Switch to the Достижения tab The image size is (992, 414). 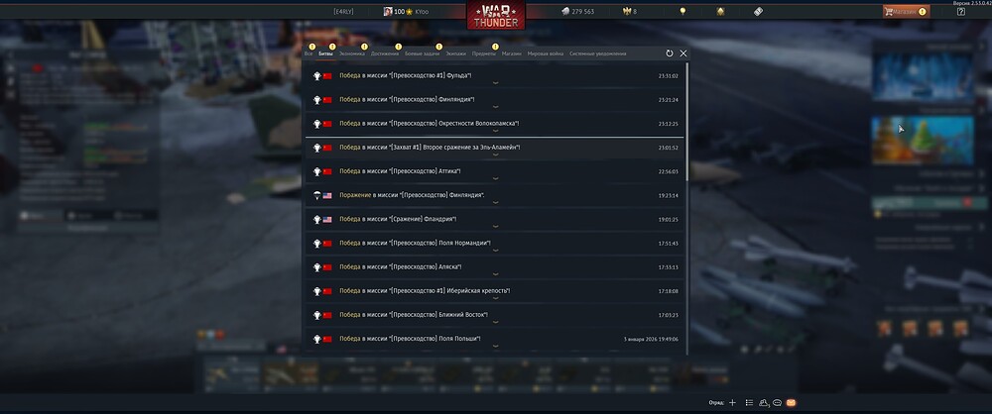coord(385,53)
